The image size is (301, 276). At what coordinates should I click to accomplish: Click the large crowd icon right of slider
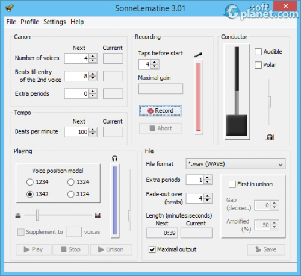click(98, 216)
